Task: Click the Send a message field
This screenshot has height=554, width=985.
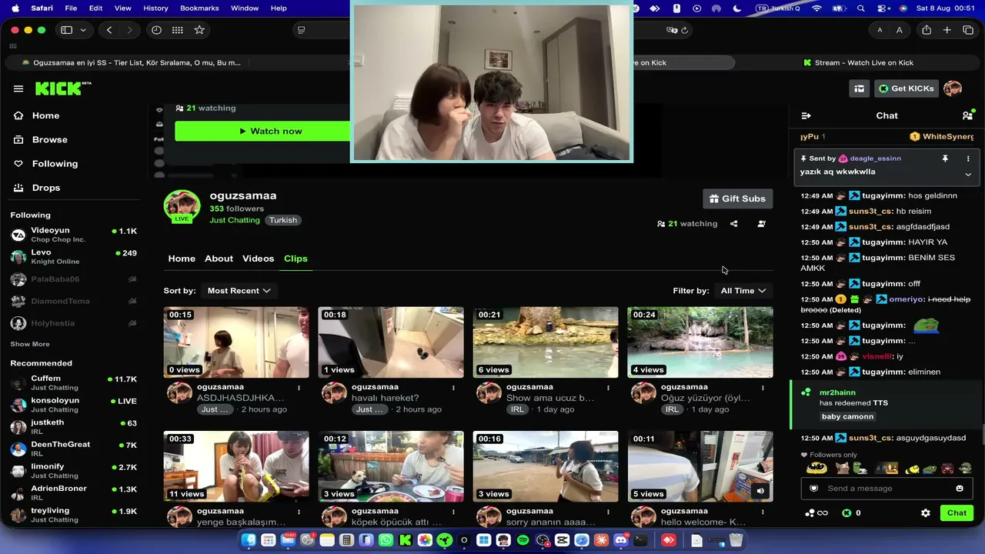Action: point(886,489)
